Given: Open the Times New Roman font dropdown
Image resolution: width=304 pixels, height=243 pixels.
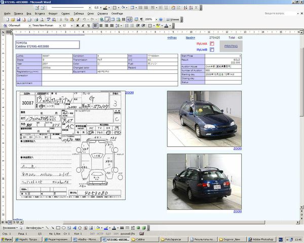Looking at the screenshot, I should 60,26.
